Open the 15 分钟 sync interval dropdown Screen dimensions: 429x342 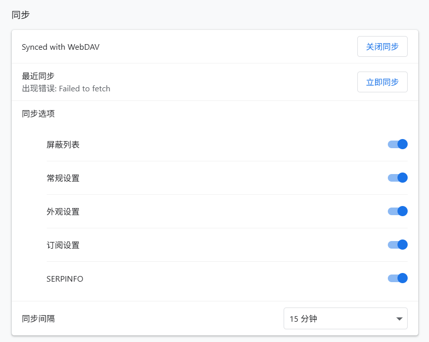pyautogui.click(x=345, y=319)
